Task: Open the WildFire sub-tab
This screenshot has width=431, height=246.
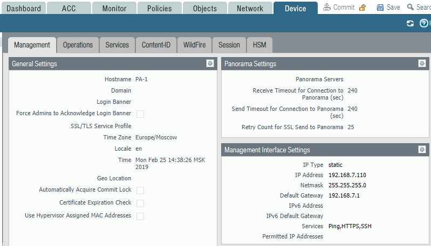Action: [x=194, y=45]
